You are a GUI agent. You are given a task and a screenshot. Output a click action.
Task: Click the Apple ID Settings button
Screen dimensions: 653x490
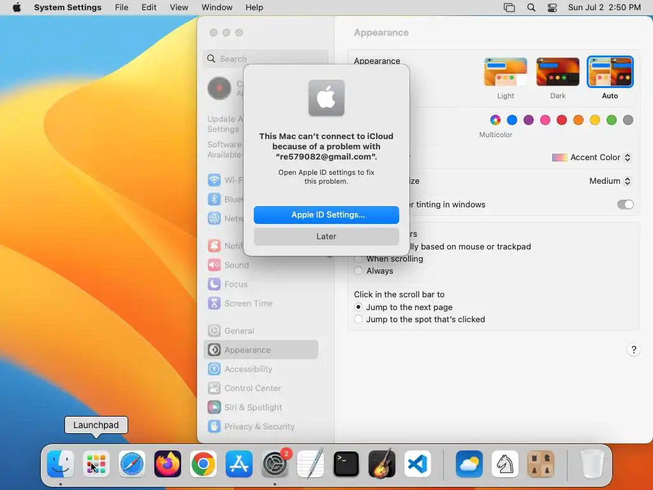pos(326,215)
